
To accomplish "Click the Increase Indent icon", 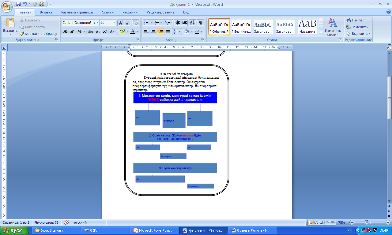I will 185,23.
